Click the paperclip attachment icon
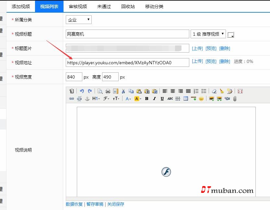270x210 pixels. [235, 99]
